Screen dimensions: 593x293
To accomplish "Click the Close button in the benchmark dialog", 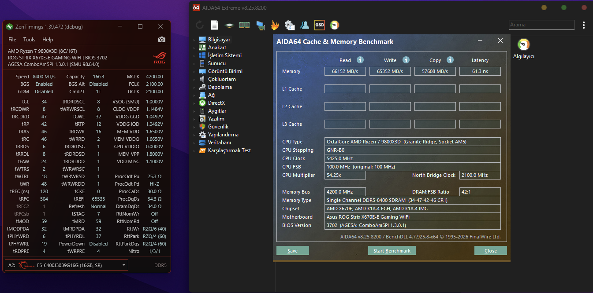I will pyautogui.click(x=491, y=251).
